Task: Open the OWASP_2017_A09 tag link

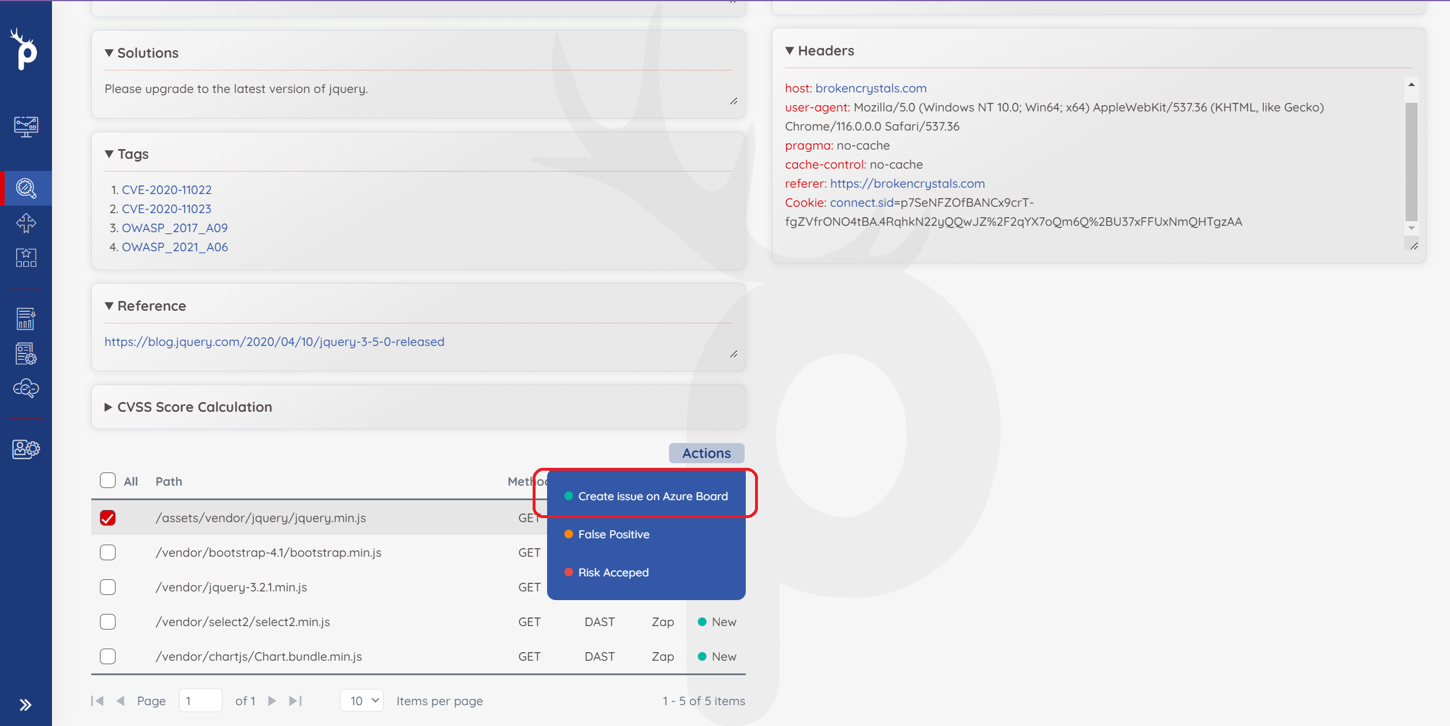Action: coord(175,228)
